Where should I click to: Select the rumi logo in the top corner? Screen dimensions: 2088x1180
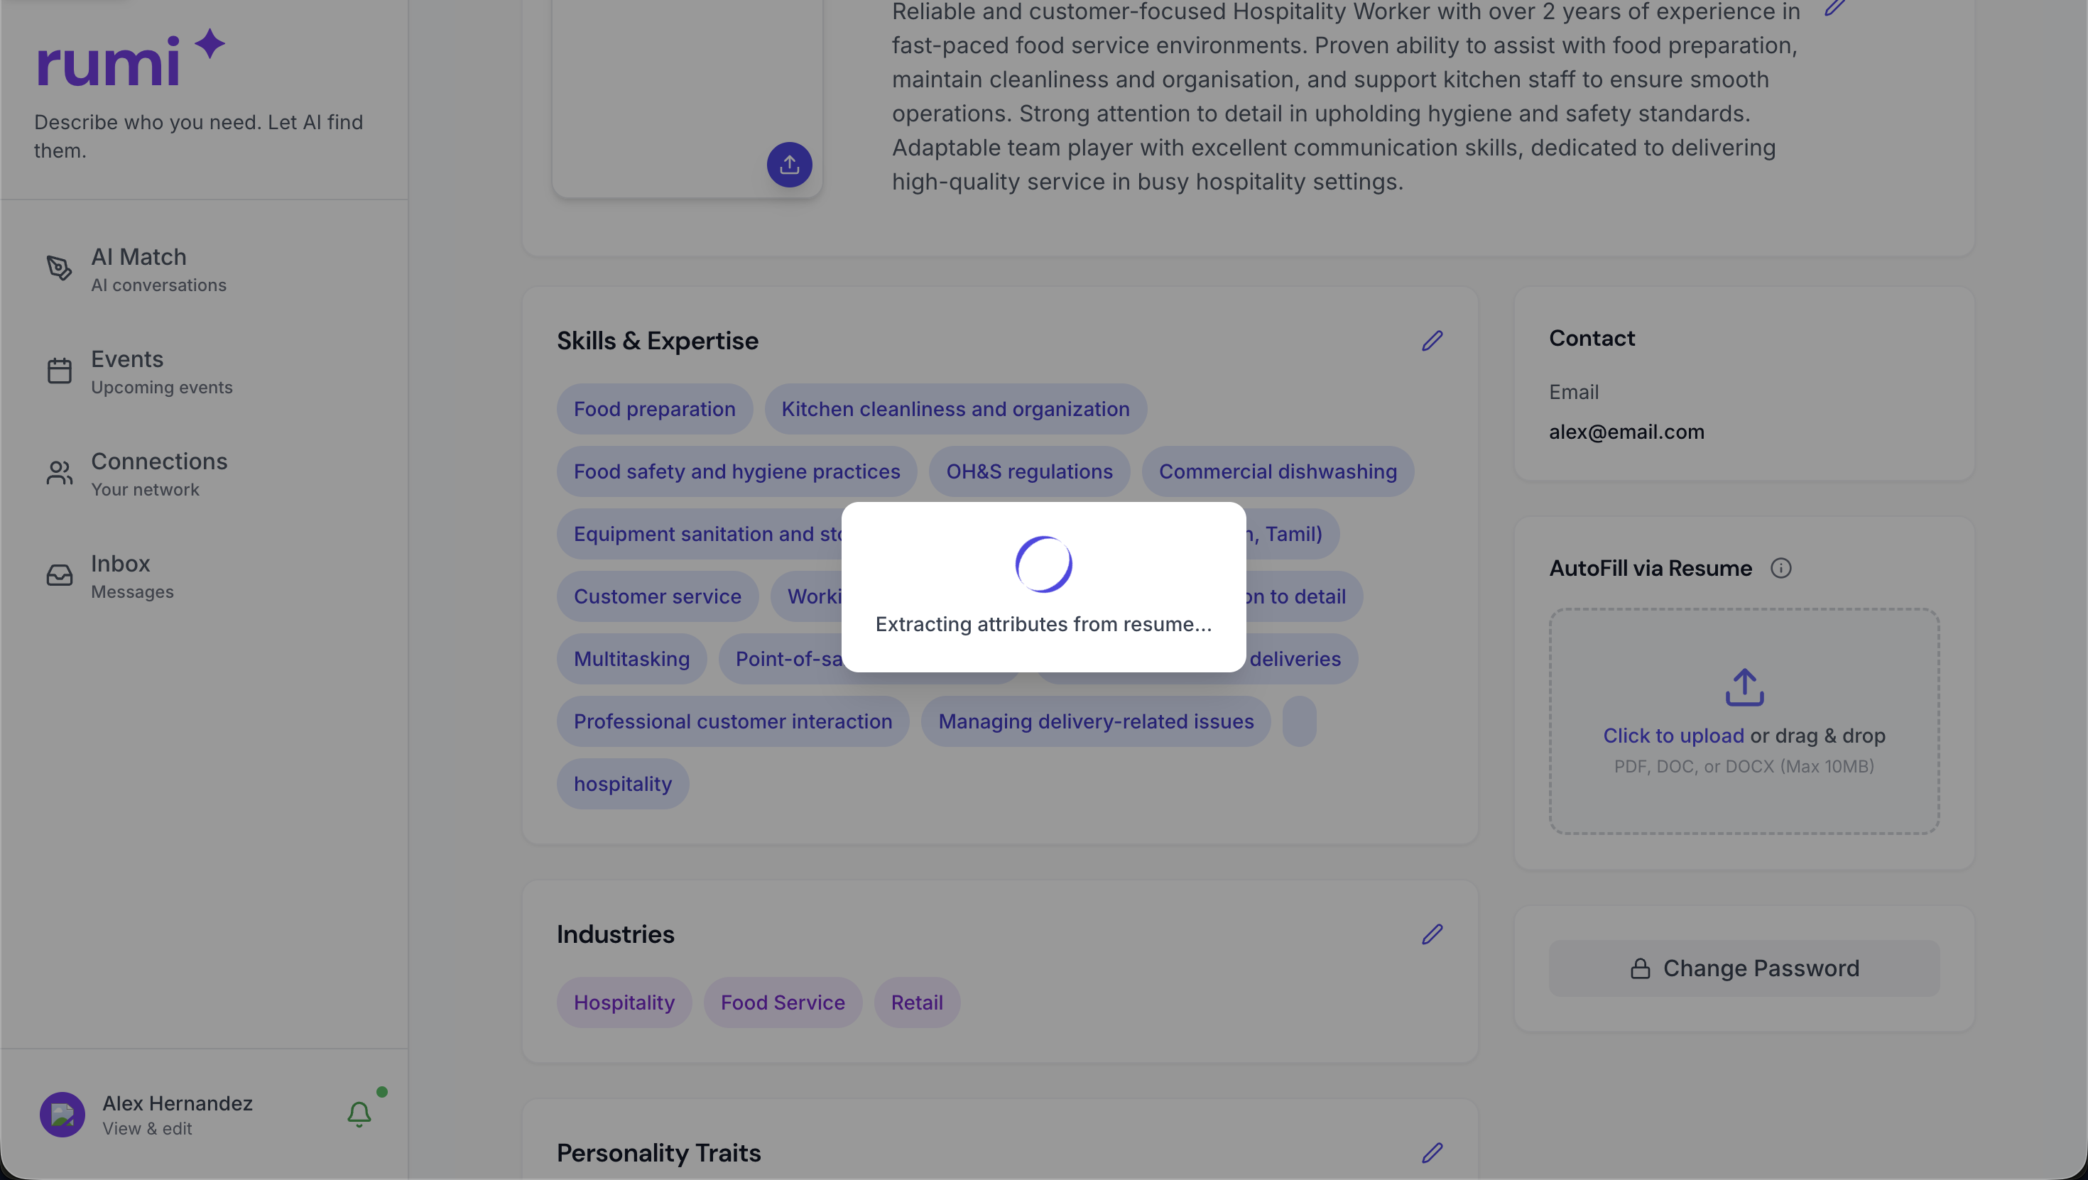click(x=129, y=58)
